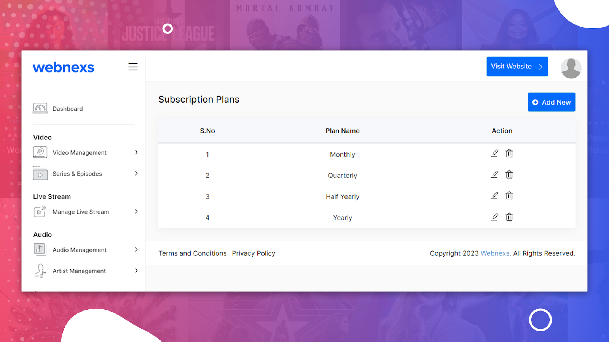Expand the Audio Management submenu arrow

pos(136,249)
